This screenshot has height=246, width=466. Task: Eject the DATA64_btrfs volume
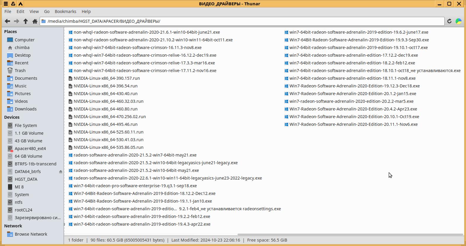pos(61,172)
